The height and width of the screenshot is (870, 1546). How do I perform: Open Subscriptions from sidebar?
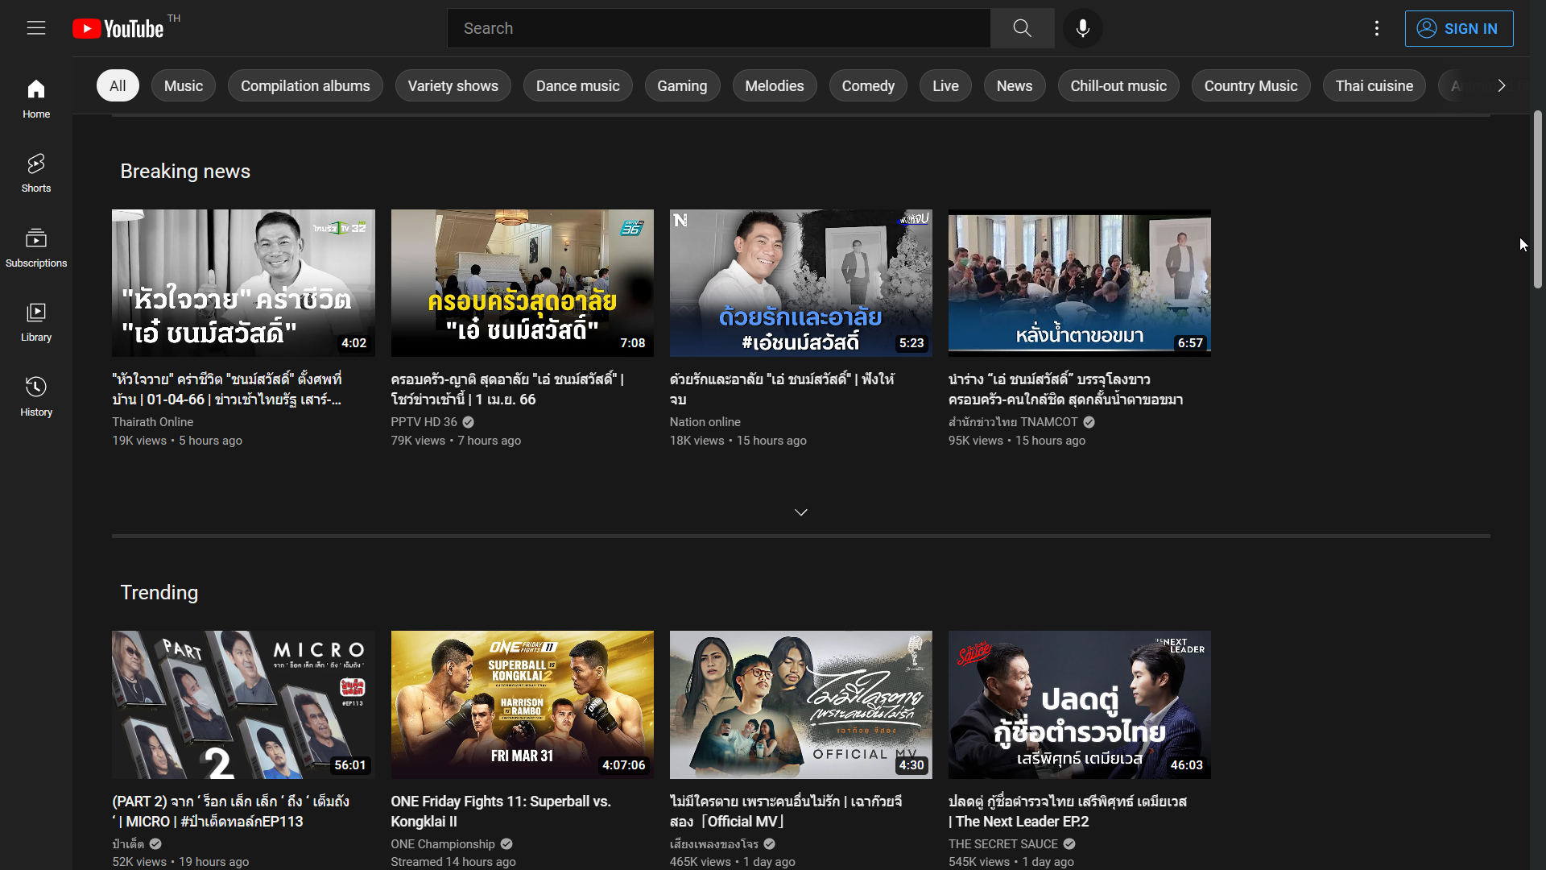pyautogui.click(x=36, y=248)
